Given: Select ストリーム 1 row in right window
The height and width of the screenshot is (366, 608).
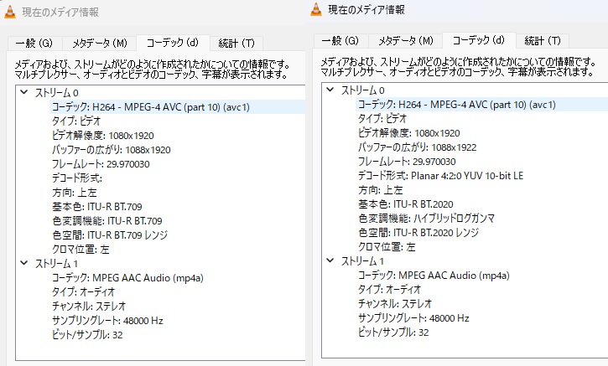Looking at the screenshot, I should (362, 261).
